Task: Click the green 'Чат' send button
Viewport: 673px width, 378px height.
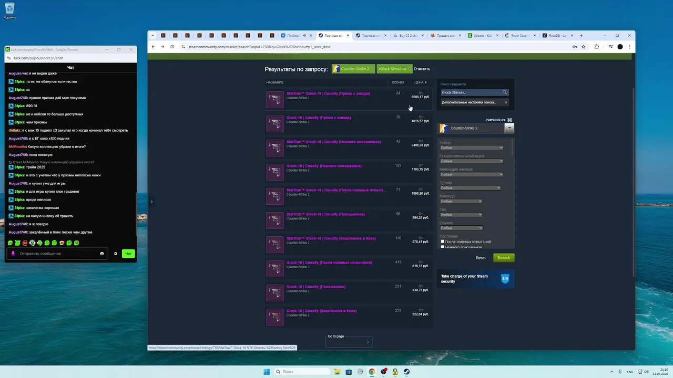Action: 128,254
